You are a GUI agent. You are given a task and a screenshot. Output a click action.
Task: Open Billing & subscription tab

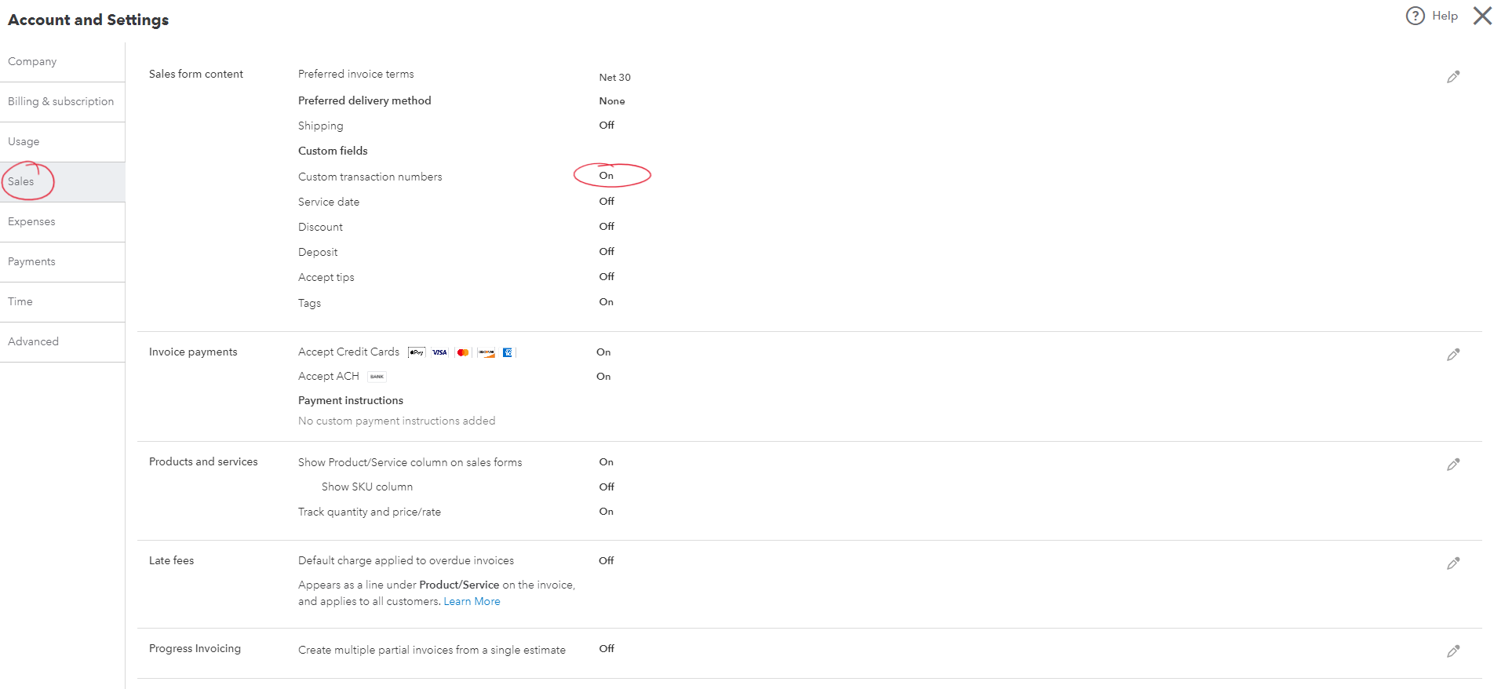point(62,102)
